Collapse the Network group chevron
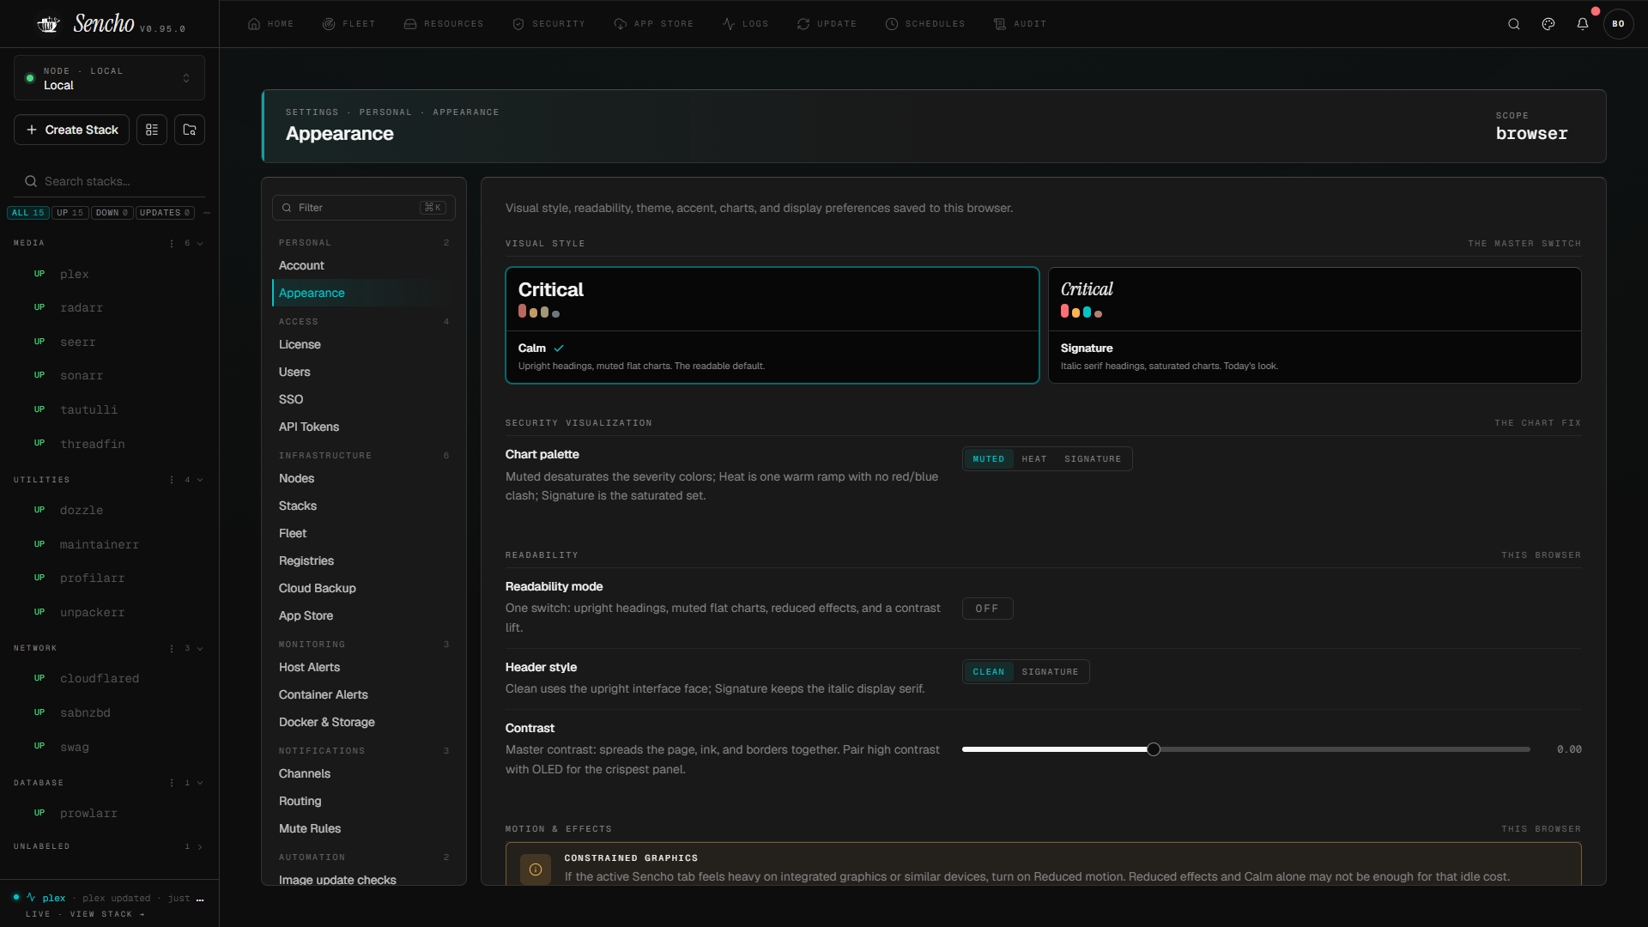The height and width of the screenshot is (927, 1648). point(200,648)
